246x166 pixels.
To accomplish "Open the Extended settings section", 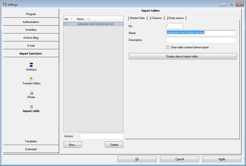I will tap(31, 149).
